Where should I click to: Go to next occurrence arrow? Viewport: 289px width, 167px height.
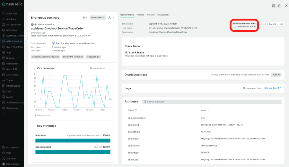pyautogui.click(x=277, y=24)
